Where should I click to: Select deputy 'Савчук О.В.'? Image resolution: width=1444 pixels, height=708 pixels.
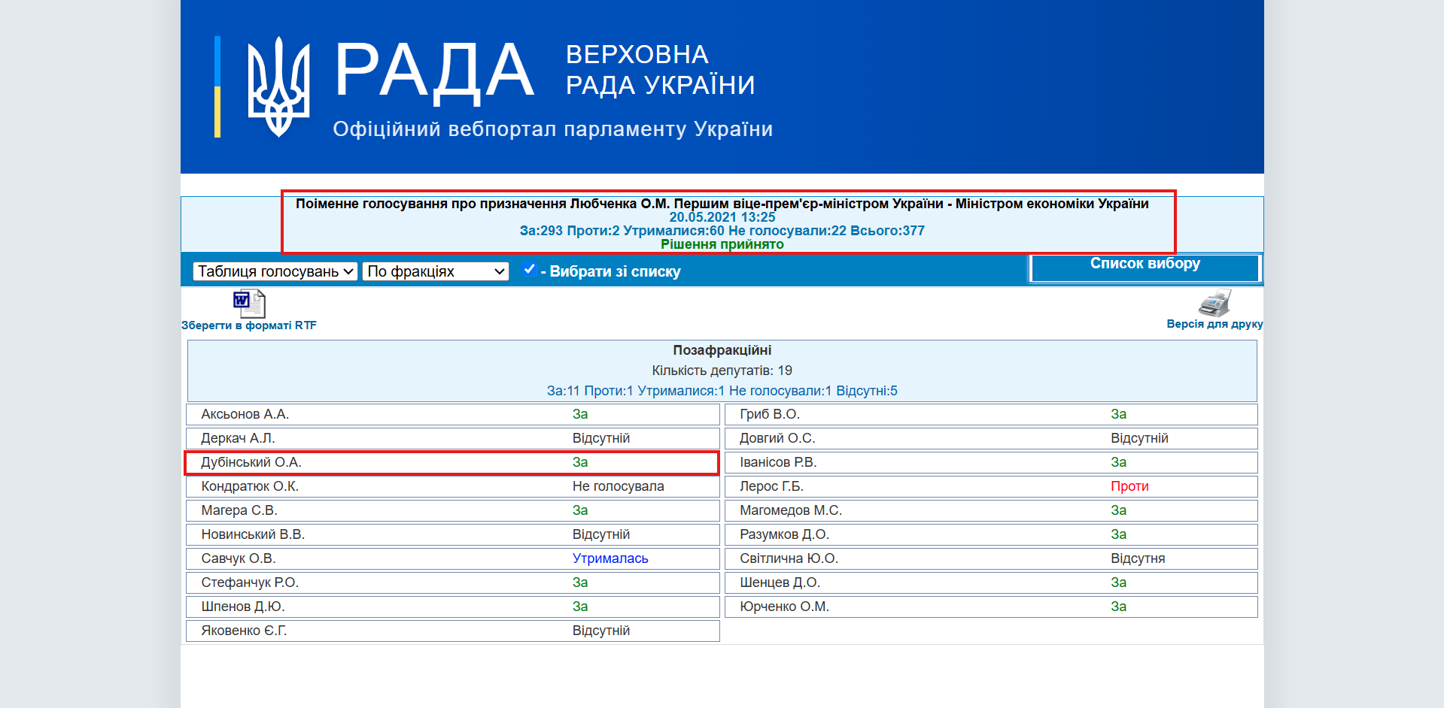(x=239, y=558)
